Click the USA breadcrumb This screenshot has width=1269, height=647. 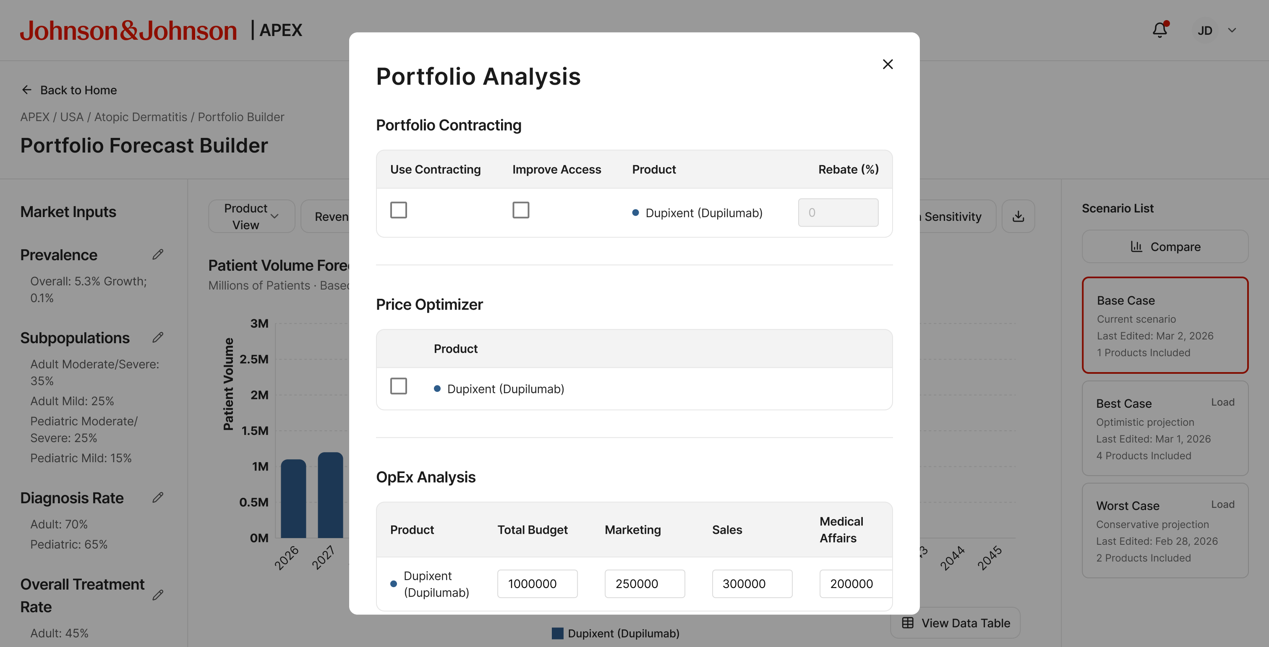point(71,117)
